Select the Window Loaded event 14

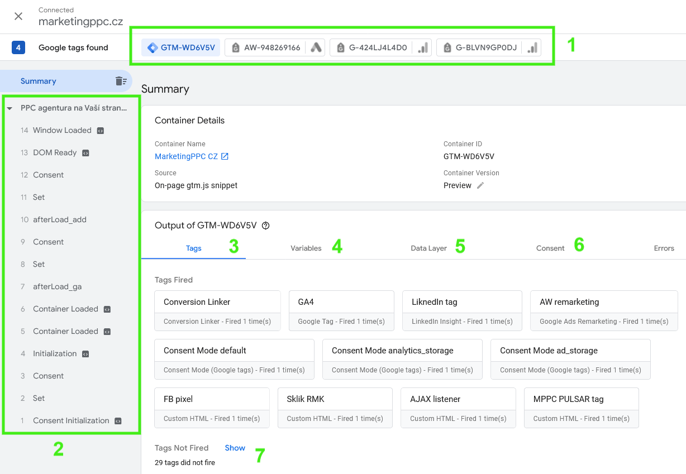[62, 130]
